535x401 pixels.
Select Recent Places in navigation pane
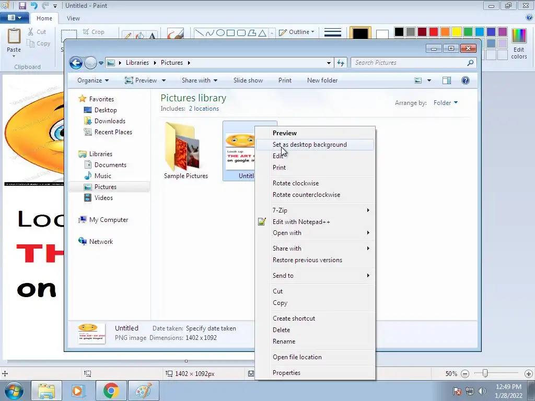(113, 132)
